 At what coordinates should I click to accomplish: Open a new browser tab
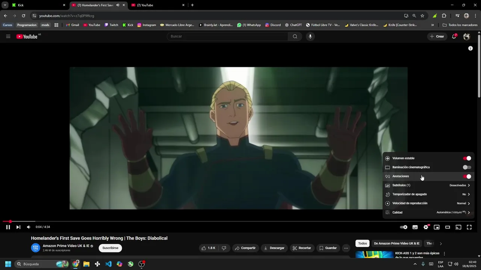coord(192,5)
